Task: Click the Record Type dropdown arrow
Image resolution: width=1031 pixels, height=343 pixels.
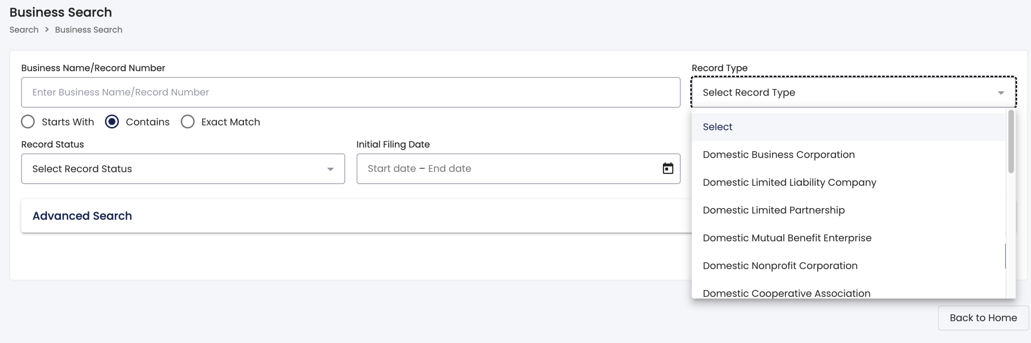Action: (1000, 93)
